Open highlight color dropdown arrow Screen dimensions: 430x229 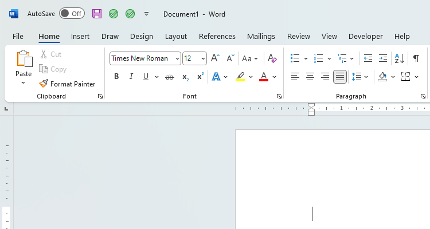[251, 77]
